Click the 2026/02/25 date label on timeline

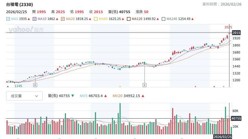[222, 137]
